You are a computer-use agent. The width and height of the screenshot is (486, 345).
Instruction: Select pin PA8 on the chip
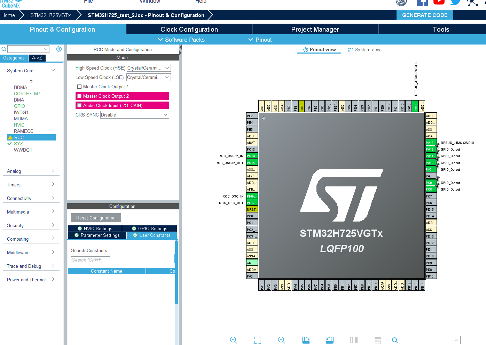[x=431, y=176]
